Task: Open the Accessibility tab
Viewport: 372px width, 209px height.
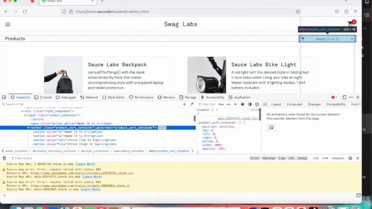Action: [x=212, y=97]
